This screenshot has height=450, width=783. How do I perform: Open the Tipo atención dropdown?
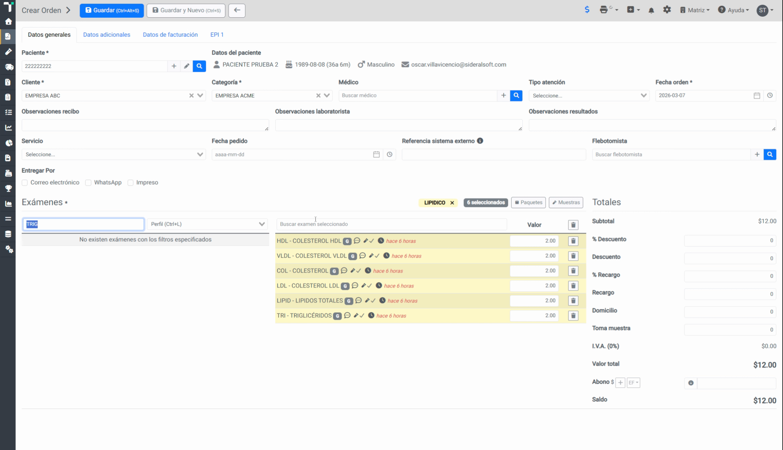[589, 96]
